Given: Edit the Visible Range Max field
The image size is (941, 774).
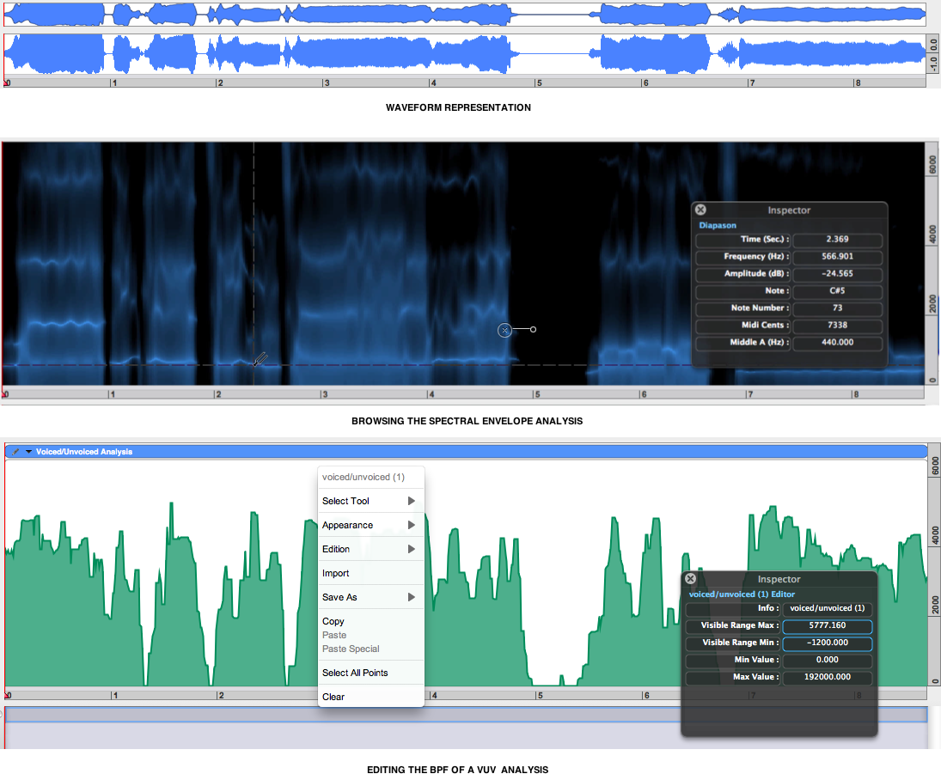Looking at the screenshot, I should 827,626.
